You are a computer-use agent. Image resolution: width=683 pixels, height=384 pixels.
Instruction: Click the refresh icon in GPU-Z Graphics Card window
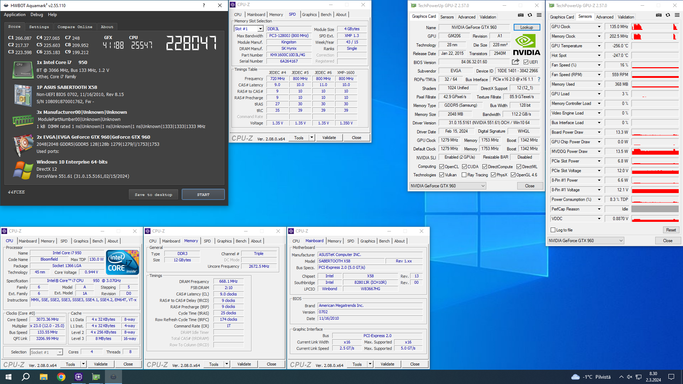[530, 15]
